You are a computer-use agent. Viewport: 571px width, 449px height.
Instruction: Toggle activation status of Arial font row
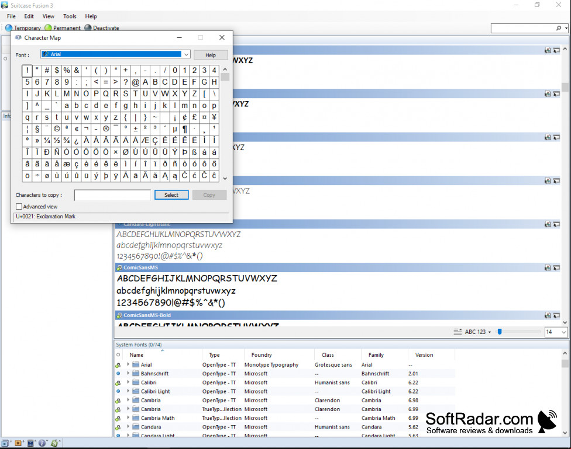118,365
